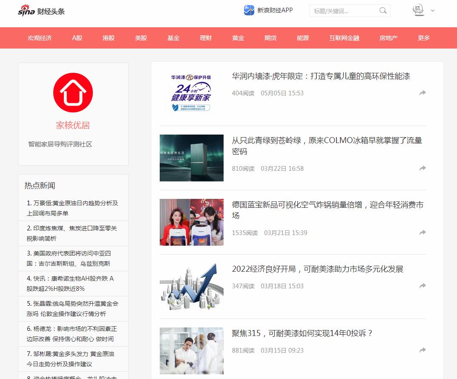Open headline 聚焦315 可耐美漆14年0投诉
Image resolution: width=457 pixels, height=379 pixels.
pos(302,333)
